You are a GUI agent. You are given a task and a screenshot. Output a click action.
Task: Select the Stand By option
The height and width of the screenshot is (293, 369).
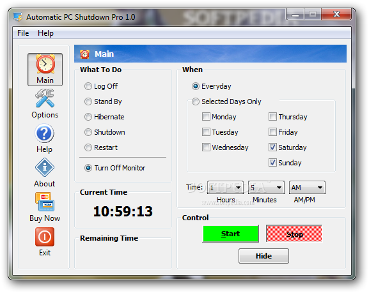tap(88, 101)
